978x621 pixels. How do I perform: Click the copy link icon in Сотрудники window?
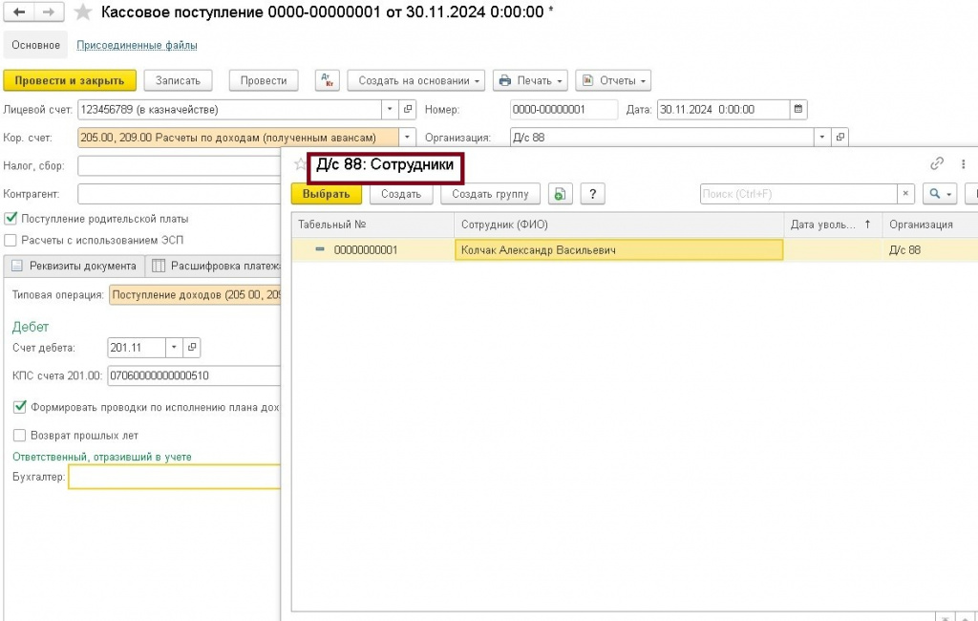pos(937,163)
